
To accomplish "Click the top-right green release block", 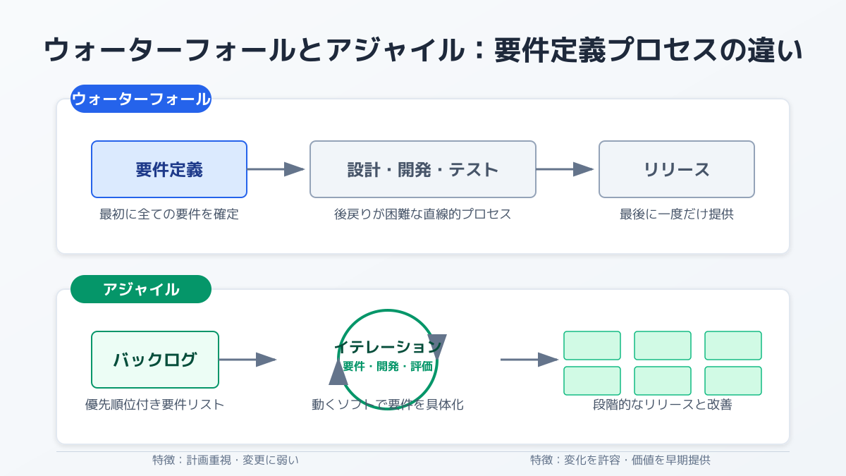I will [733, 346].
